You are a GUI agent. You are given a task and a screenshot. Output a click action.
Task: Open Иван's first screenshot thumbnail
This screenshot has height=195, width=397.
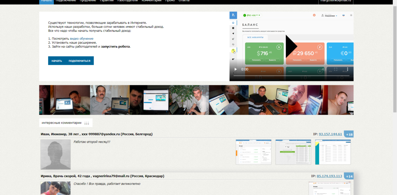click(x=254, y=152)
